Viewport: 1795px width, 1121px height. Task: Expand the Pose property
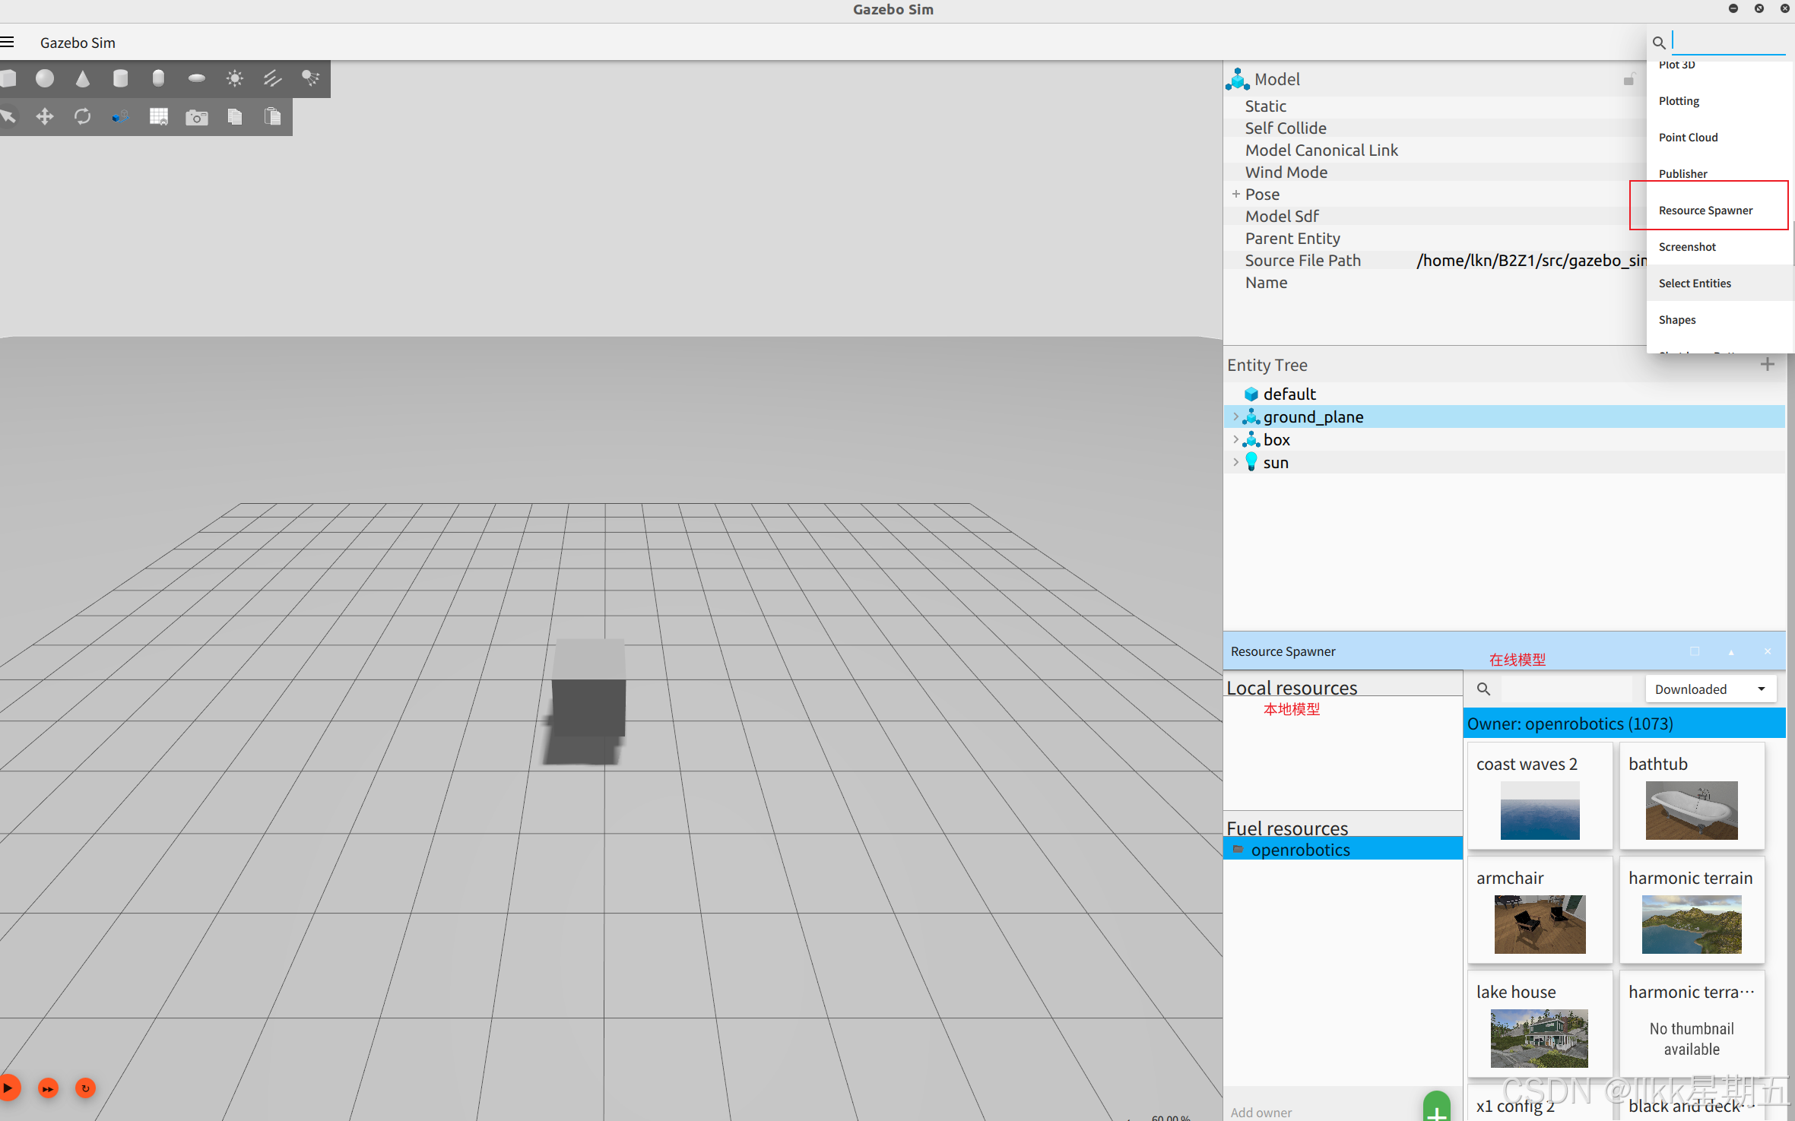click(1235, 195)
